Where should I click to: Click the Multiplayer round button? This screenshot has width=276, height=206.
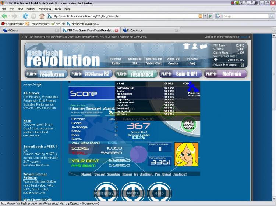(x=106, y=192)
